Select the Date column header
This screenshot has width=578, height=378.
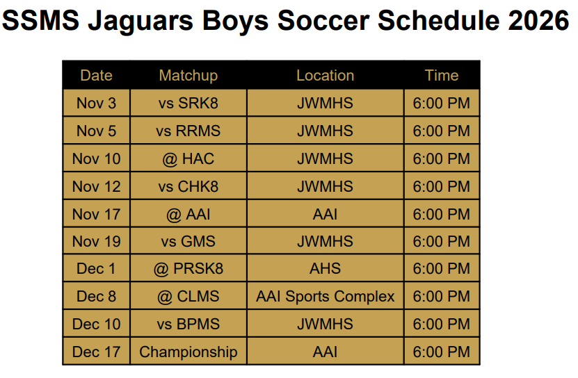click(96, 75)
